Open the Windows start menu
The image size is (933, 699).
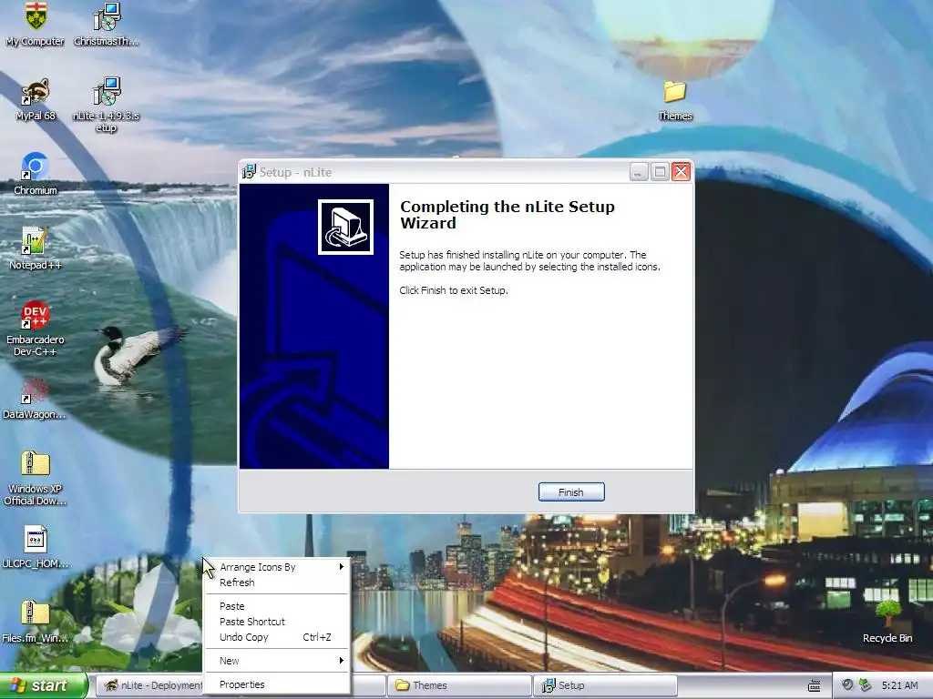click(x=43, y=686)
